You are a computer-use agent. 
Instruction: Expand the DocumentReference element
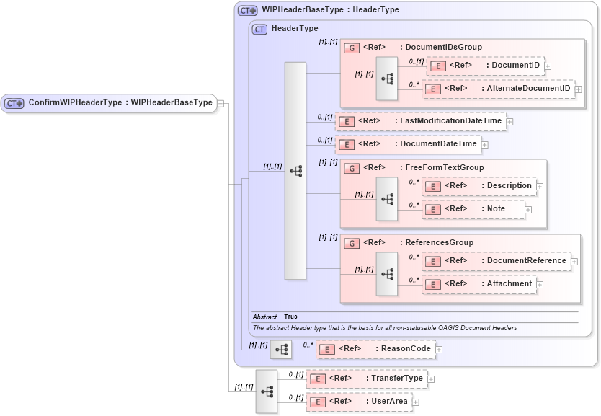click(573, 260)
